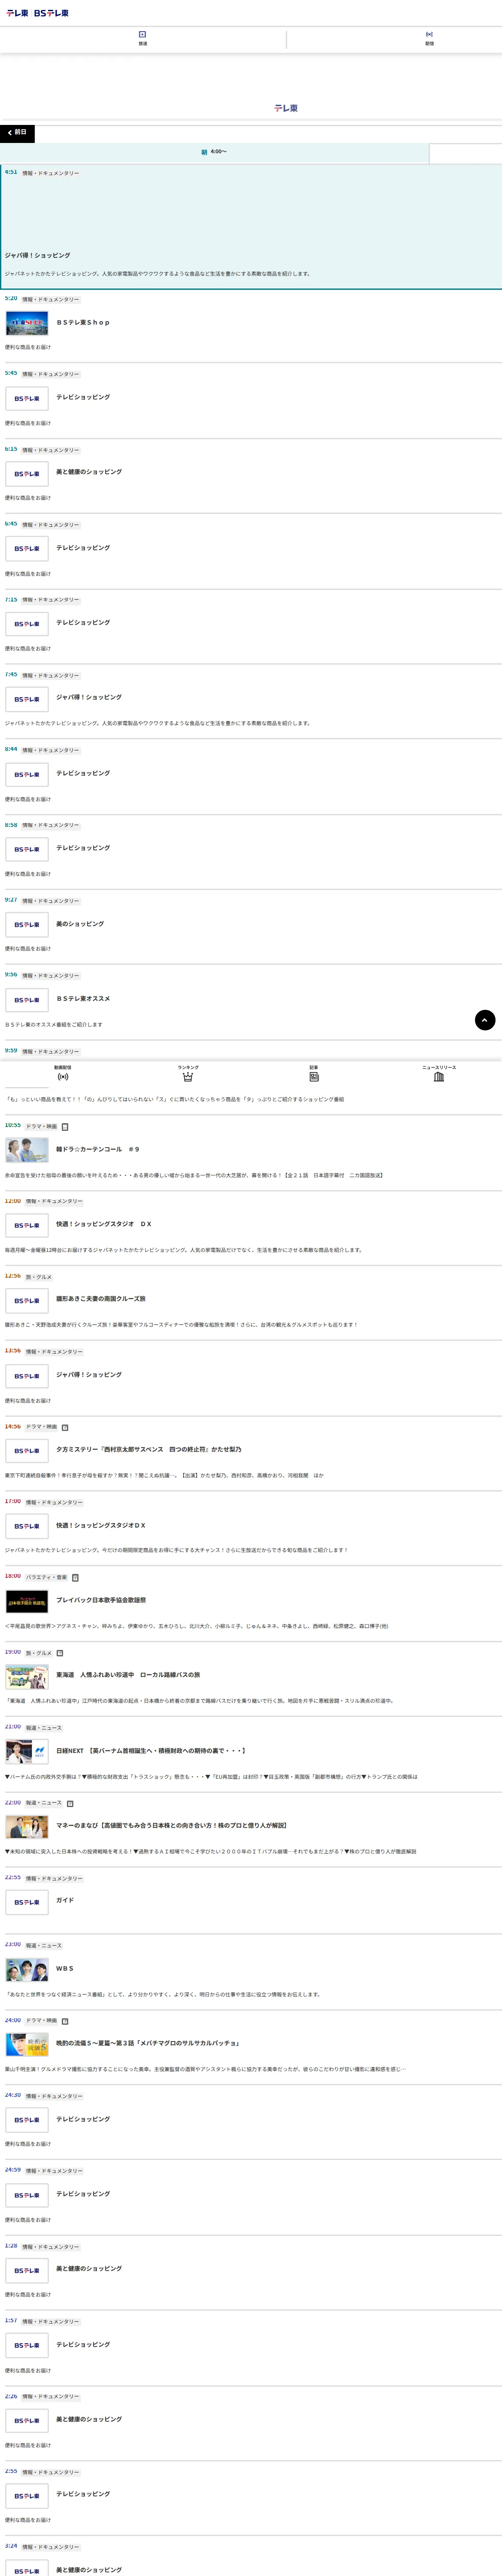Open the 韓ドラ☆カーテンコール #9 thumbnail
502x2576 pixels.
point(27,1150)
